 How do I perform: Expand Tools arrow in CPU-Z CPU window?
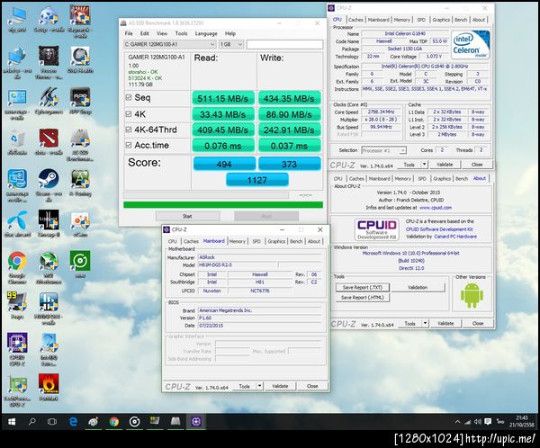pos(424,165)
